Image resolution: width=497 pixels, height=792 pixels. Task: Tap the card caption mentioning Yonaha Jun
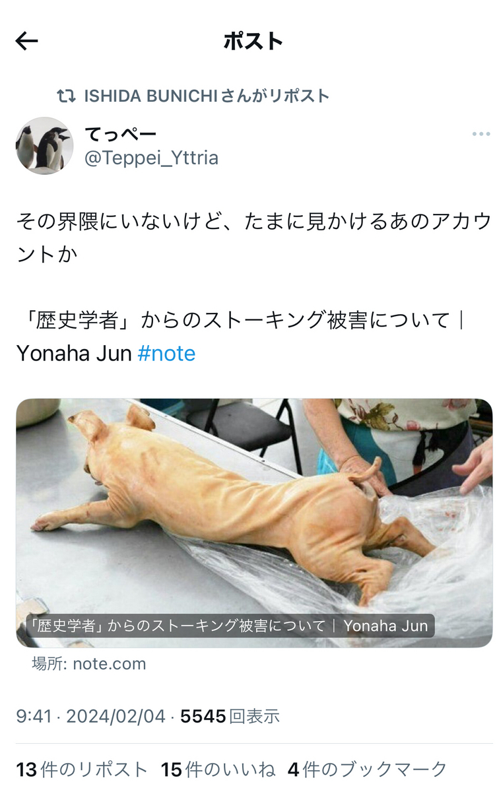(229, 626)
